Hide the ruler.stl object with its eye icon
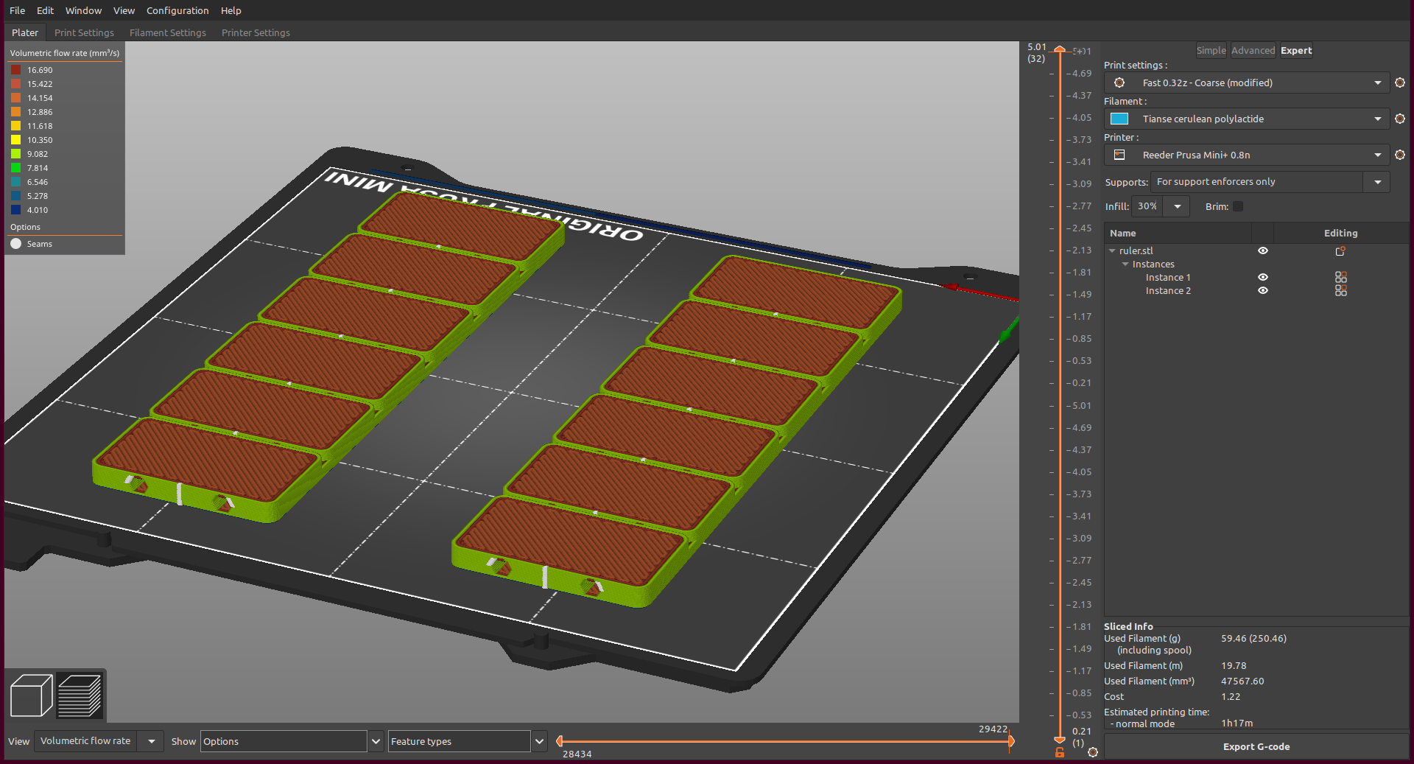The width and height of the screenshot is (1414, 764). [1263, 250]
